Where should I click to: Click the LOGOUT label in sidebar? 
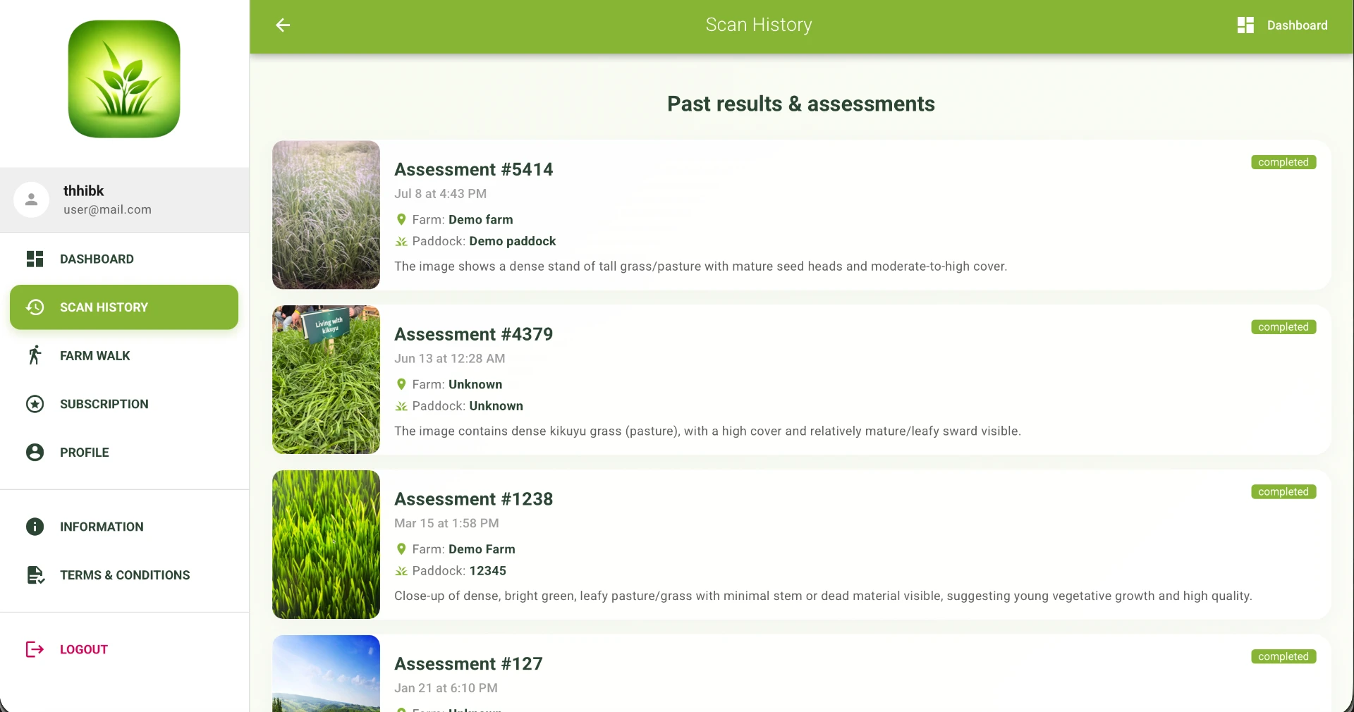[x=84, y=649]
